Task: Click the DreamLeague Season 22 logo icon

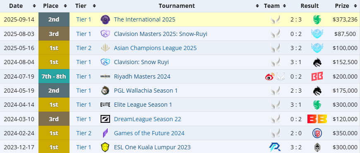Action: [x=105, y=119]
